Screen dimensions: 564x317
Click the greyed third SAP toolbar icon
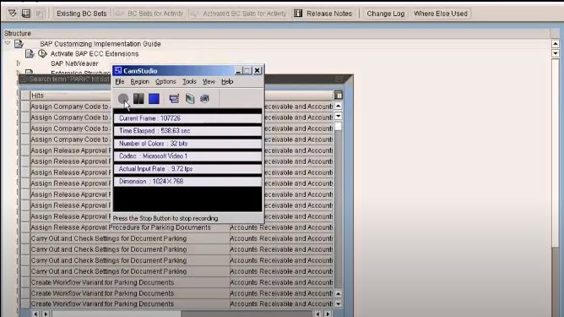[x=40, y=14]
